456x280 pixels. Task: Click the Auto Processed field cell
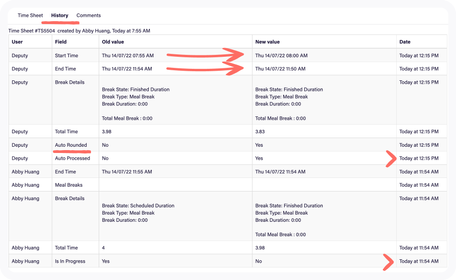coord(72,158)
